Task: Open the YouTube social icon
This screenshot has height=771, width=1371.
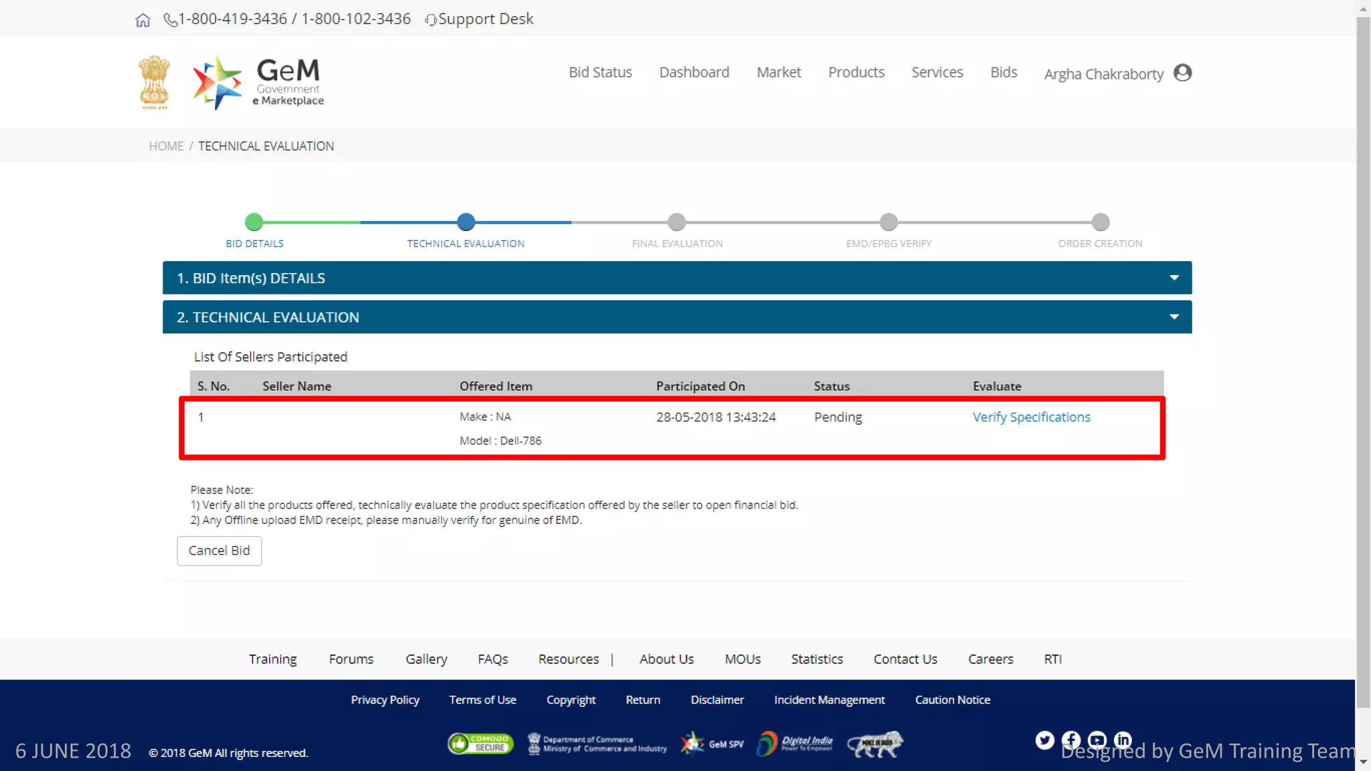Action: (x=1097, y=740)
